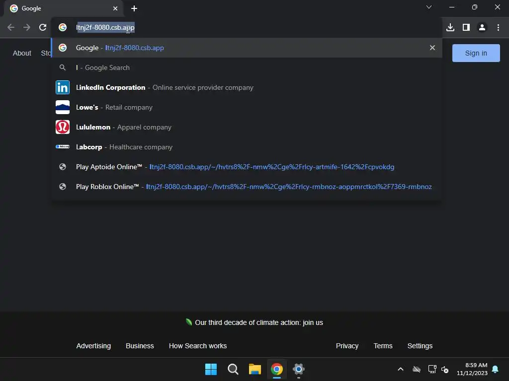Toggle the side panel icon
509x381 pixels.
pos(466,28)
